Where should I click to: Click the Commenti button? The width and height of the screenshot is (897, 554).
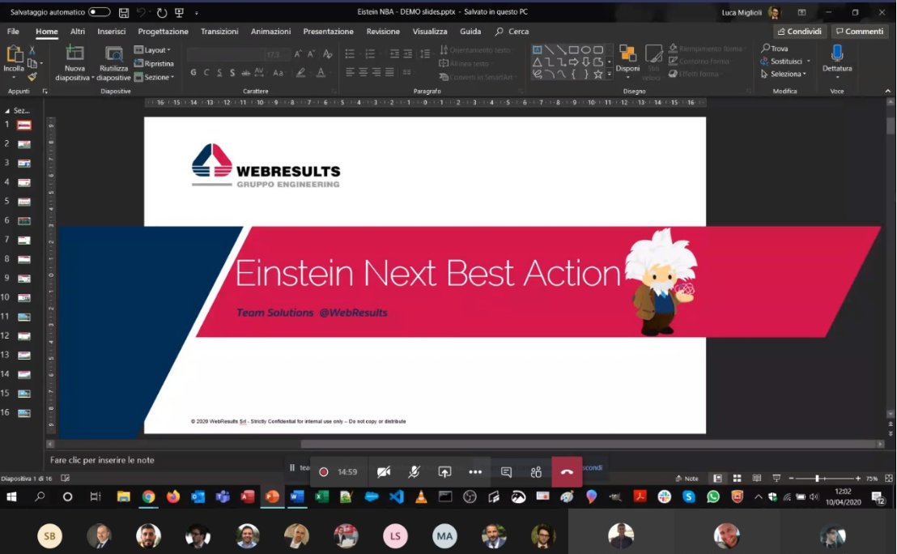coord(860,32)
